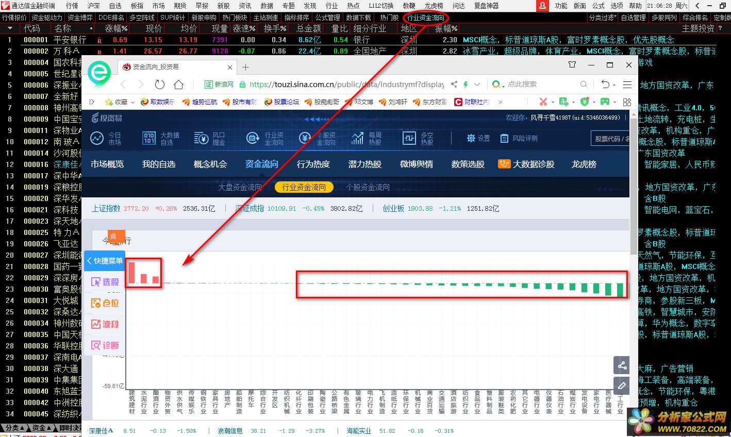Select the 行业资金流向 pill sub-tab
This screenshot has height=437, width=731.
[304, 187]
